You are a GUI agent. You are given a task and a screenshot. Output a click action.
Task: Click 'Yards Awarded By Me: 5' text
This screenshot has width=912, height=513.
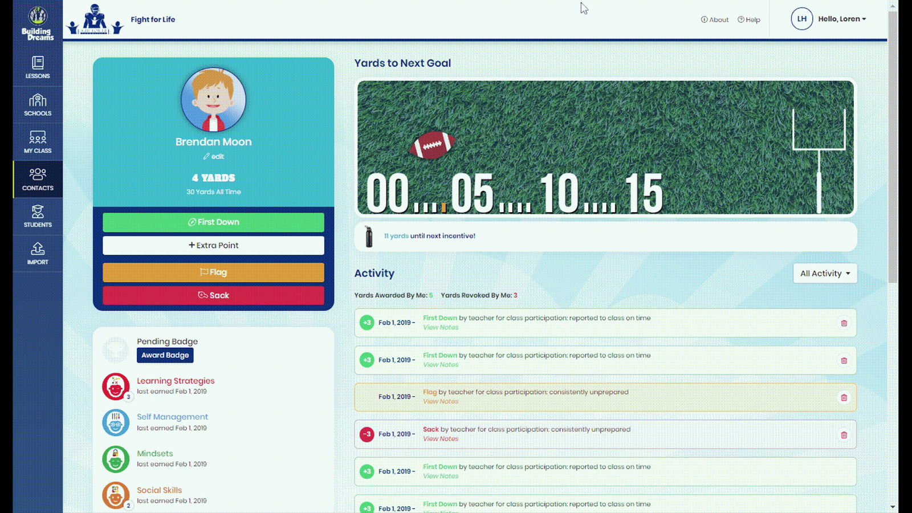coord(393,295)
